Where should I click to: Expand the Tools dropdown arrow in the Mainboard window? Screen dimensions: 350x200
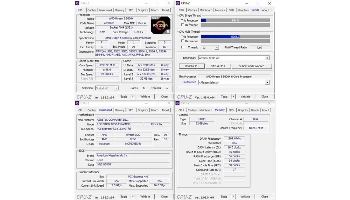pos(133,197)
